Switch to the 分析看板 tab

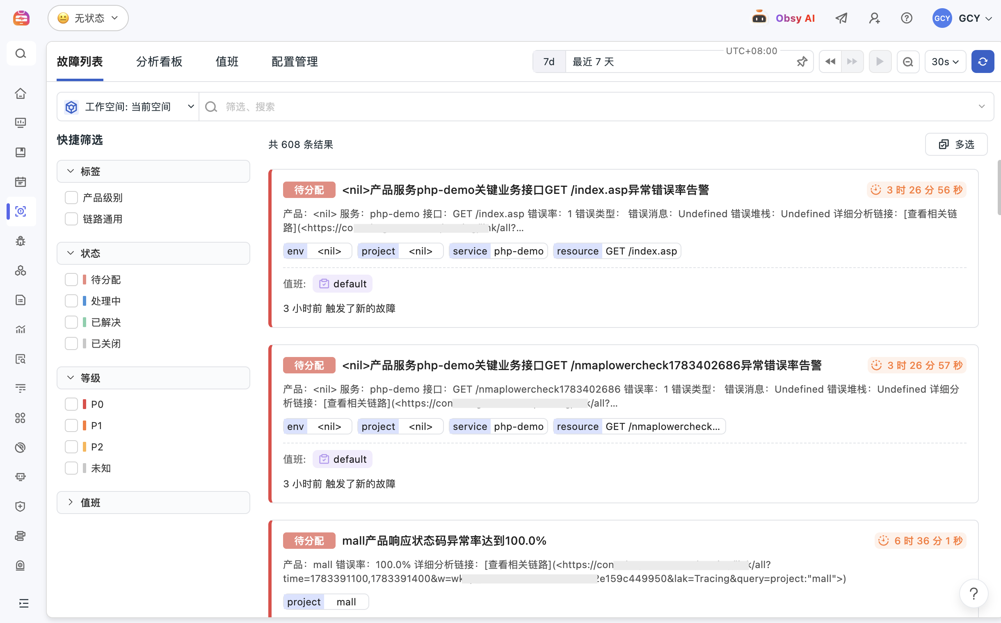pos(159,62)
